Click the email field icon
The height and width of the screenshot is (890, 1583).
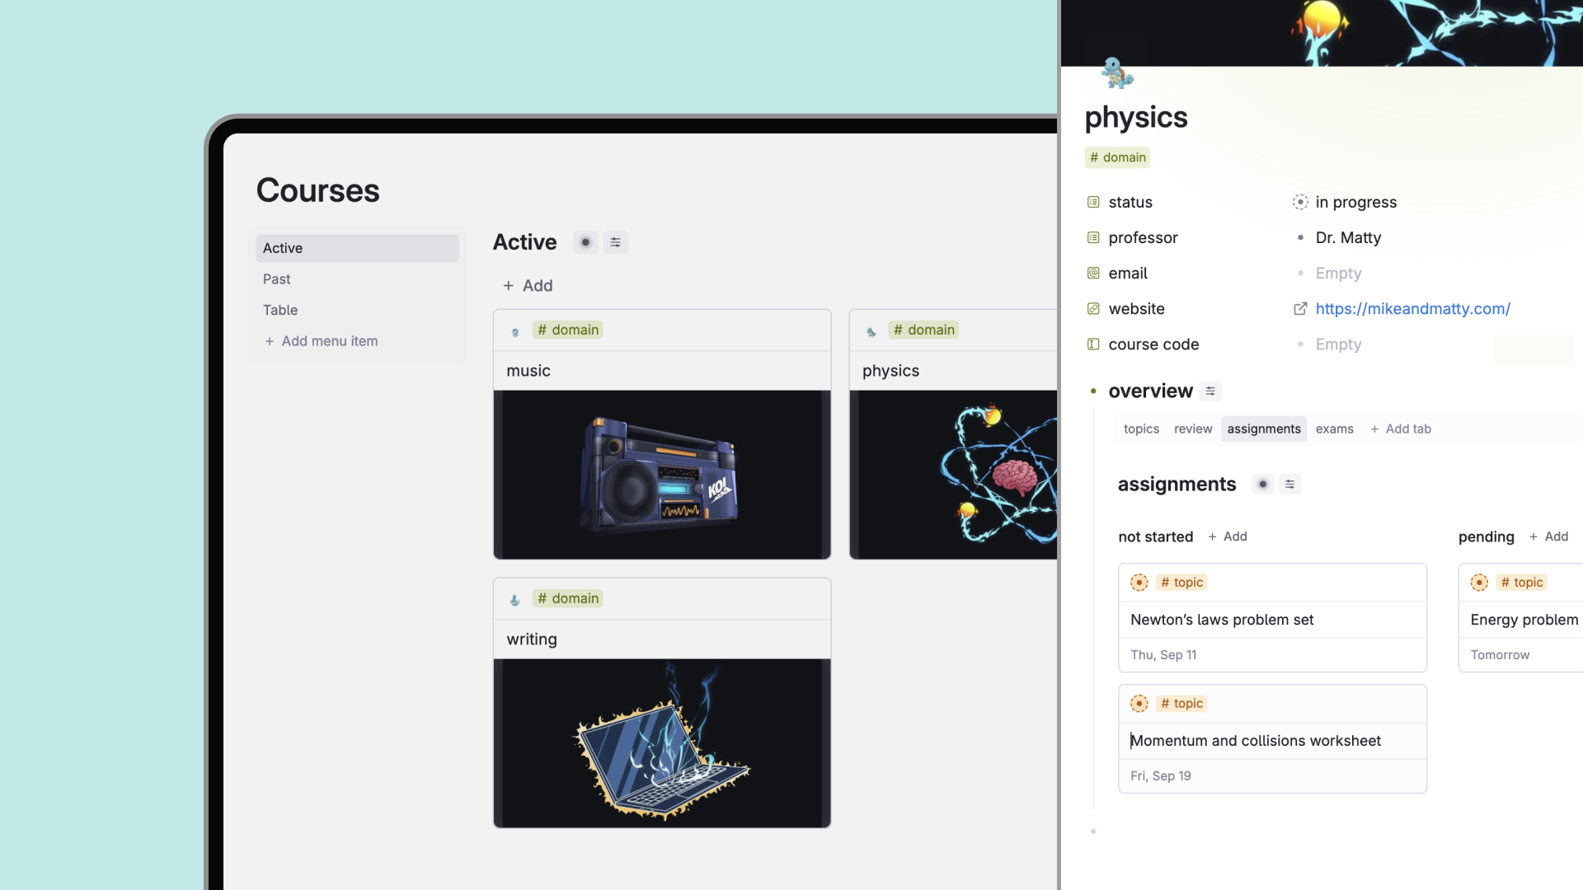point(1093,273)
